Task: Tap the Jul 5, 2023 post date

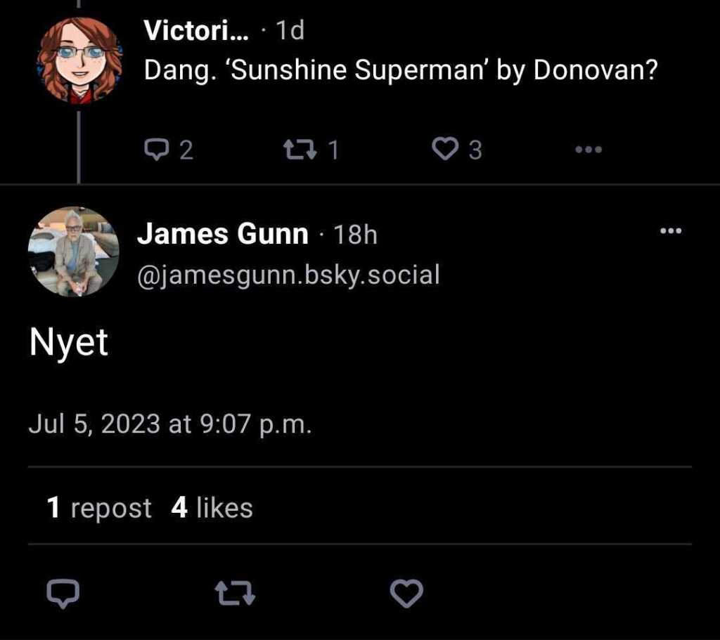Action: point(169,424)
